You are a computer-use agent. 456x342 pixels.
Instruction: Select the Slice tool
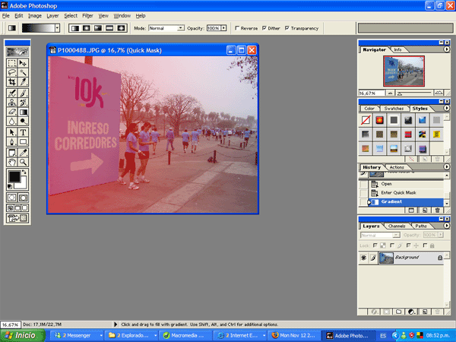tap(23, 82)
